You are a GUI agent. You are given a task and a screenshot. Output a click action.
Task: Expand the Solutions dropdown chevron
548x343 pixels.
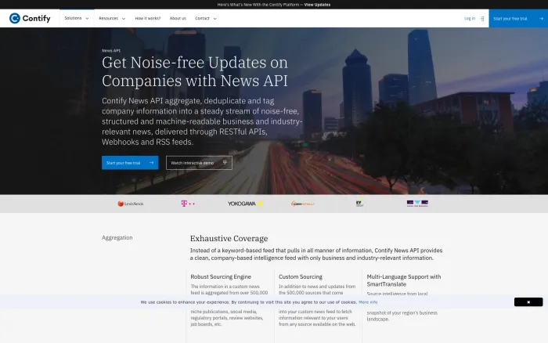tap(87, 19)
